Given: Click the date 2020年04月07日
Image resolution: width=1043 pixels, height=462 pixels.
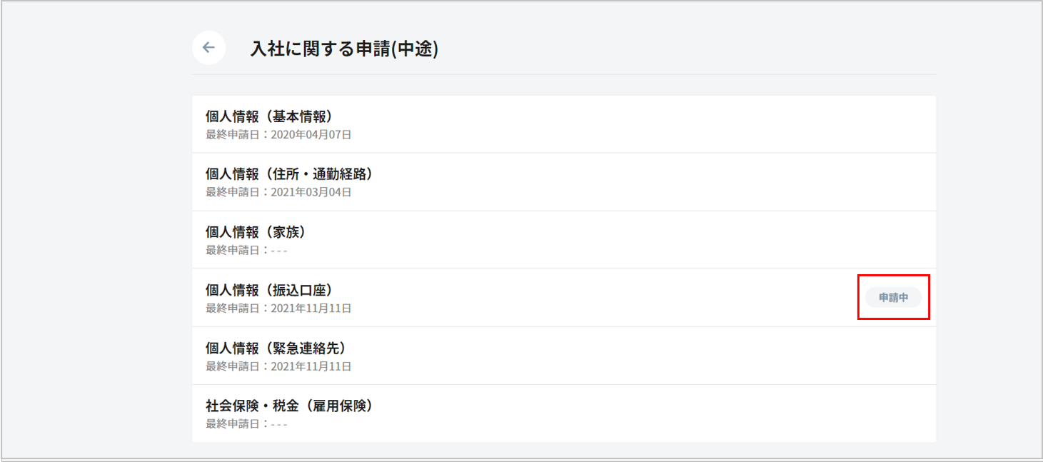Looking at the screenshot, I should point(311,134).
